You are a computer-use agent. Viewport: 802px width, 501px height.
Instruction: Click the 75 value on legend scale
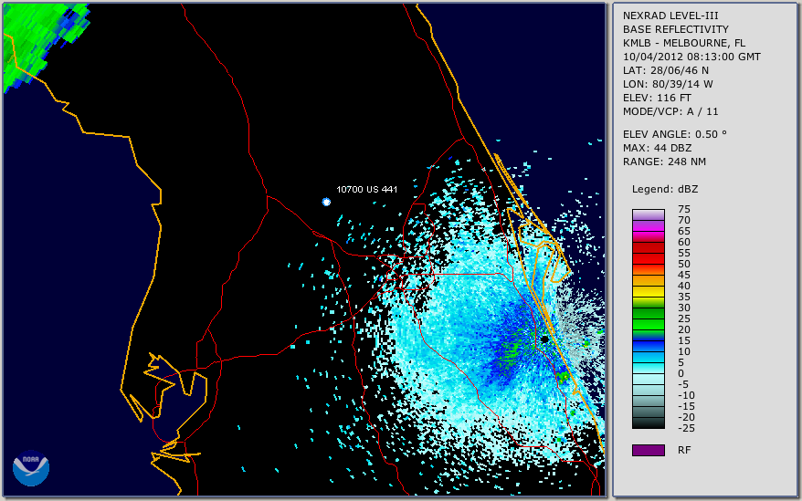point(684,209)
